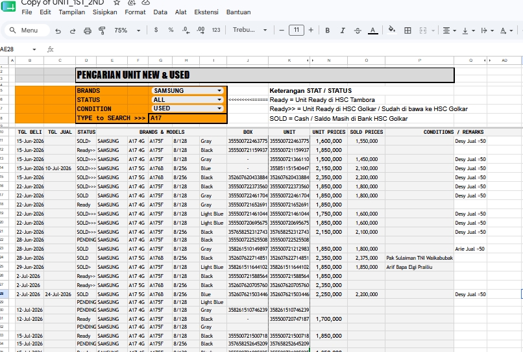Click the font size field showing 11
The image size is (523, 352).
(x=296, y=30)
